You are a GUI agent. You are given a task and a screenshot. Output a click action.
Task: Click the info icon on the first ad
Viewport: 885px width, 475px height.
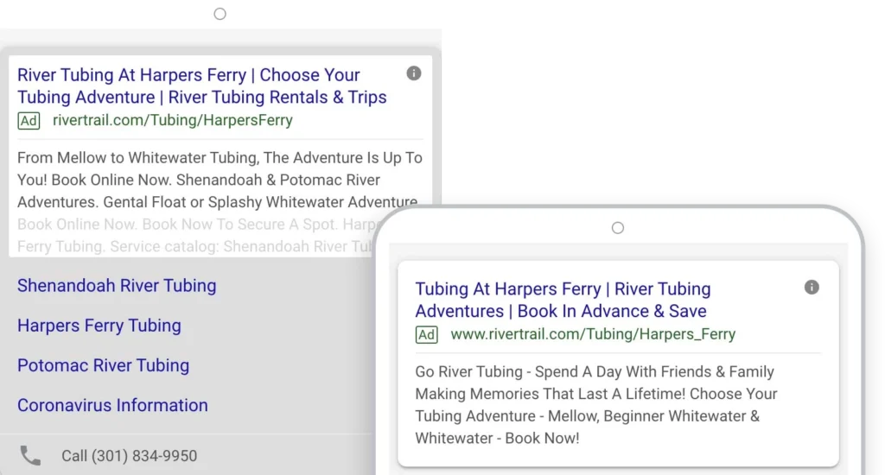(x=414, y=73)
